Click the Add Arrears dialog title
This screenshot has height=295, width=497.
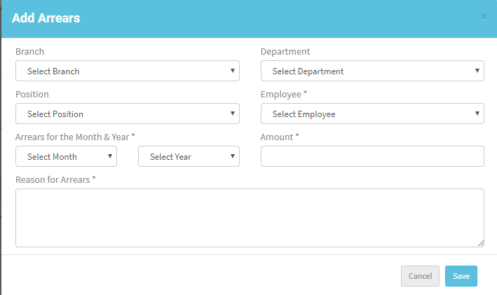pyautogui.click(x=46, y=18)
